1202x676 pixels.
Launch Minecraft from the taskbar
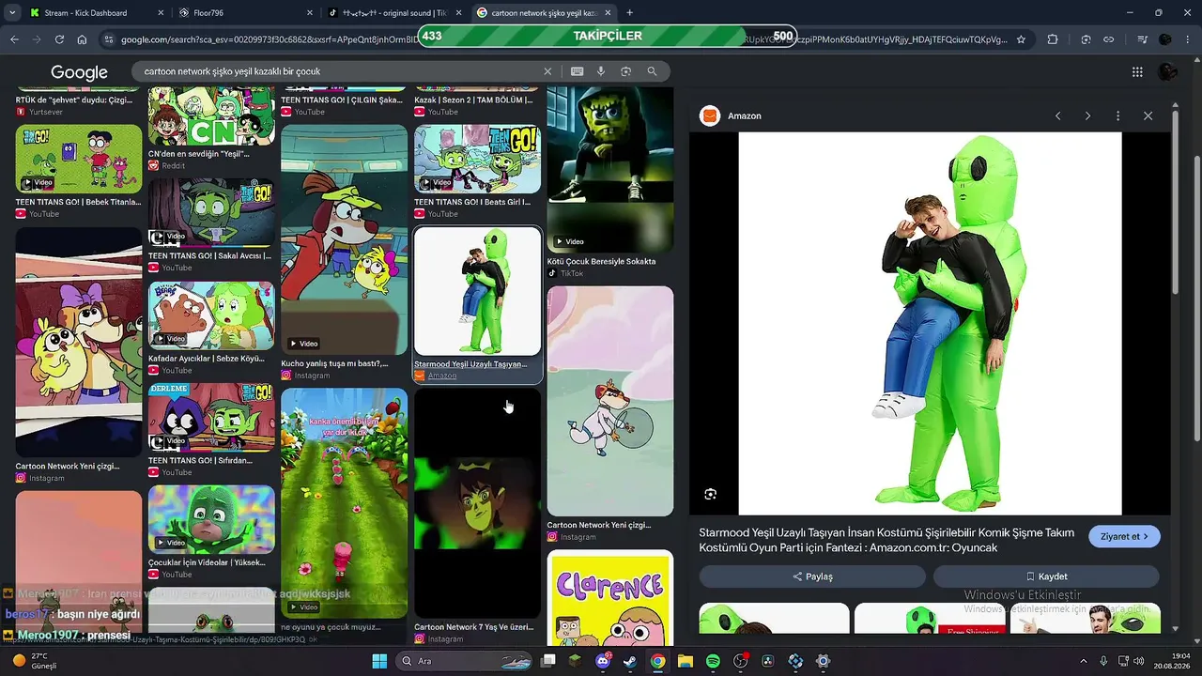pos(576,661)
